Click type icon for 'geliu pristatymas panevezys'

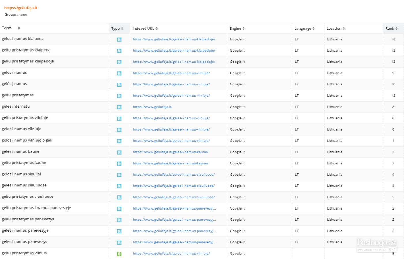pyautogui.click(x=119, y=220)
